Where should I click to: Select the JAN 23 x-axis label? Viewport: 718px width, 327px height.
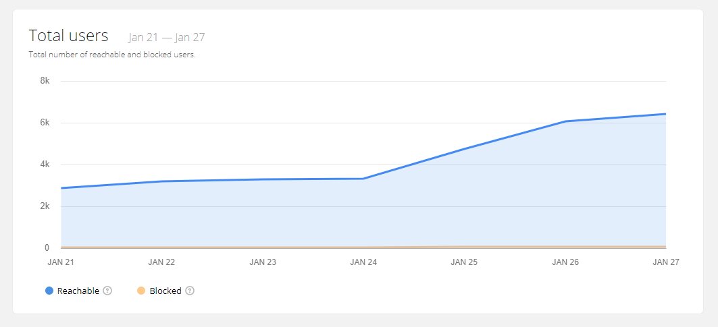click(x=262, y=261)
